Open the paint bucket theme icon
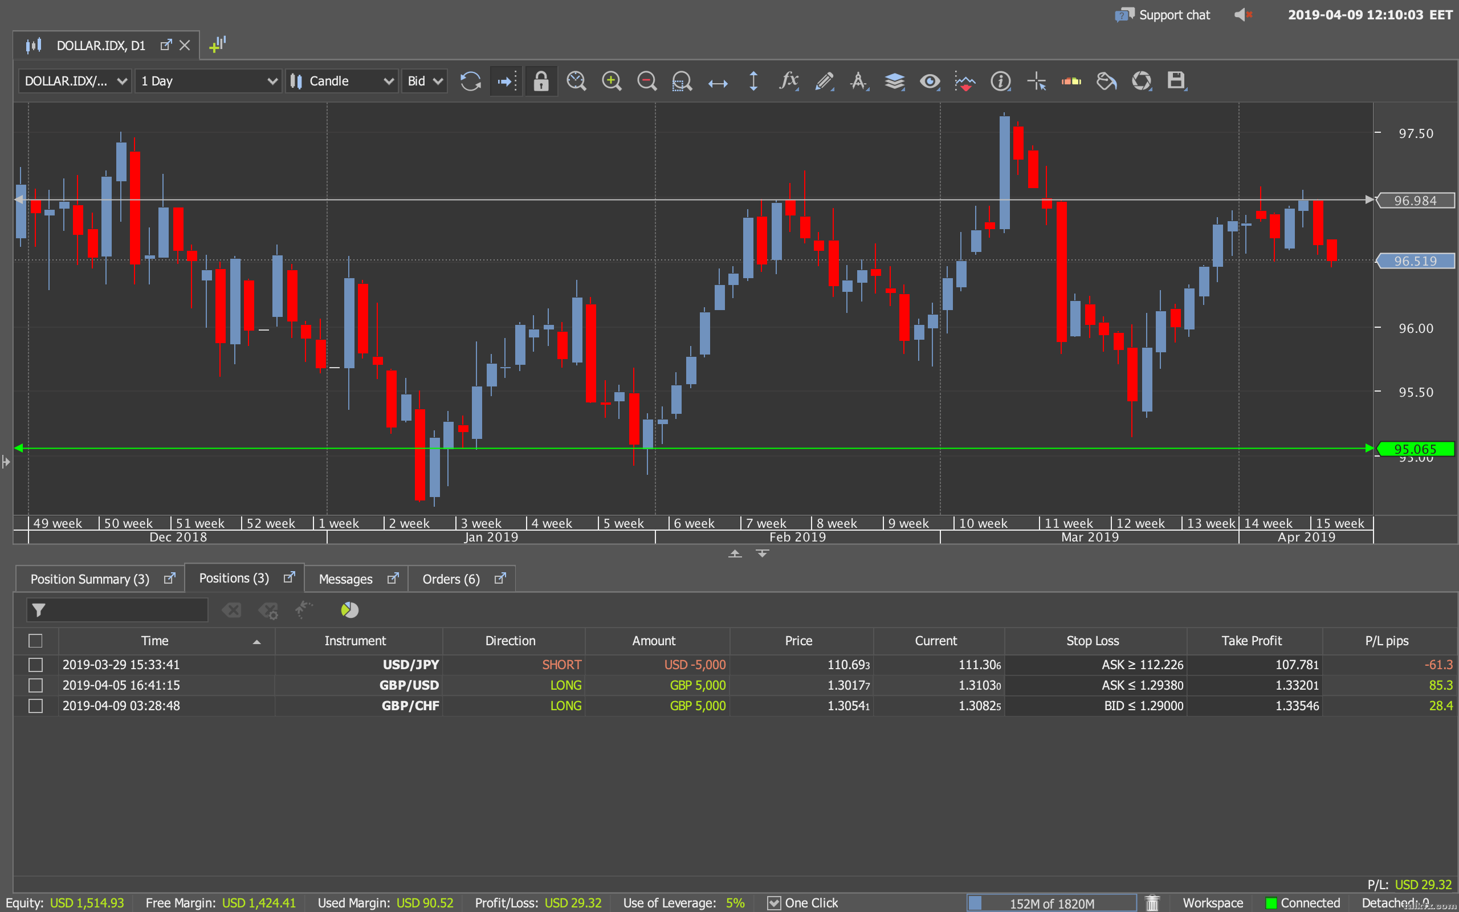Screen dimensions: 1459x912 [1106, 81]
